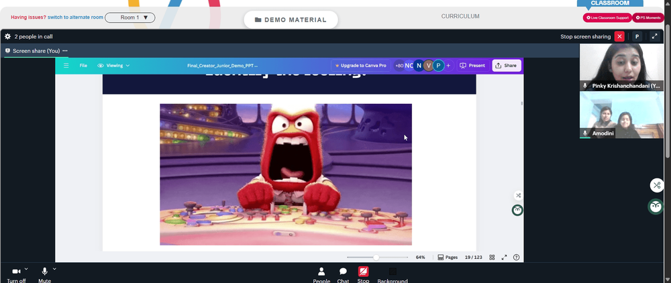
Task: Click the plus add-people icon
Action: [x=448, y=66]
